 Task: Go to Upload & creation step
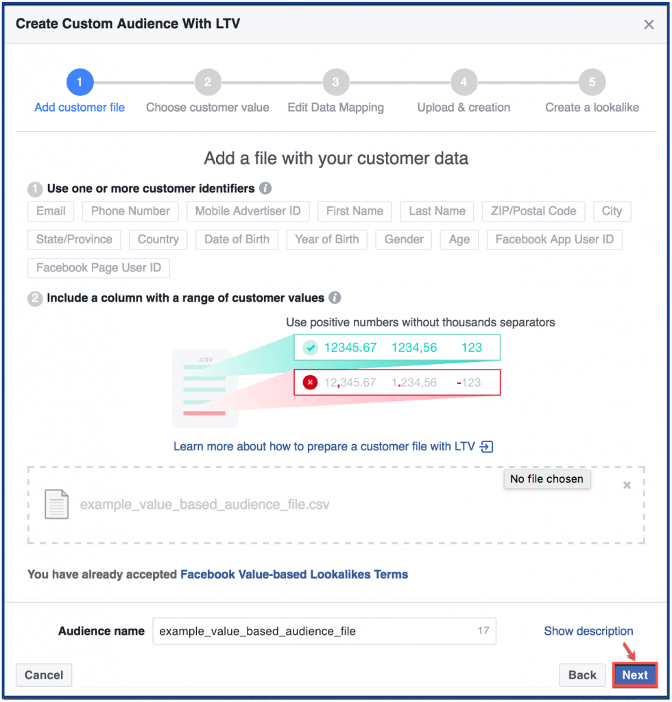(464, 108)
